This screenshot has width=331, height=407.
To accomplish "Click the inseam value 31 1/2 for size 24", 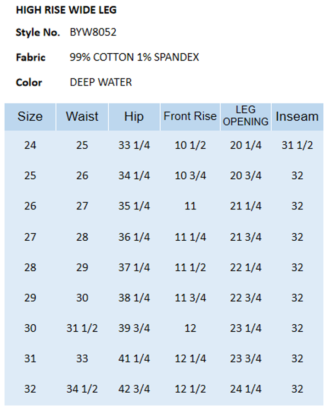I will pos(297,146).
